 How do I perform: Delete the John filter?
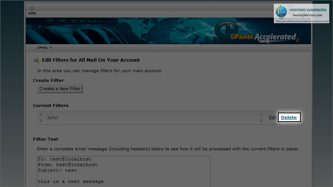pyautogui.click(x=289, y=117)
